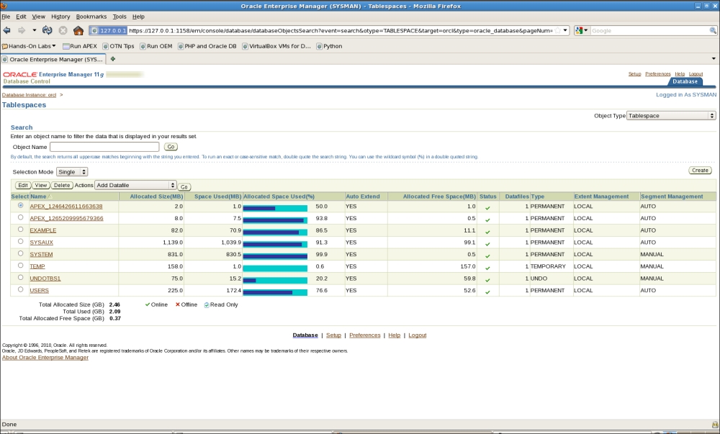Click the search magnifier icon in search box
Viewport: 720px width, 434px height.
pyautogui.click(x=713, y=30)
